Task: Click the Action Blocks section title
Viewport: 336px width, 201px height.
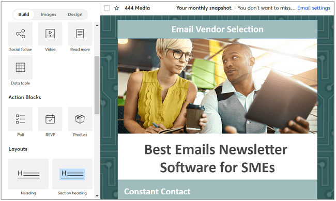Action: tap(25, 97)
